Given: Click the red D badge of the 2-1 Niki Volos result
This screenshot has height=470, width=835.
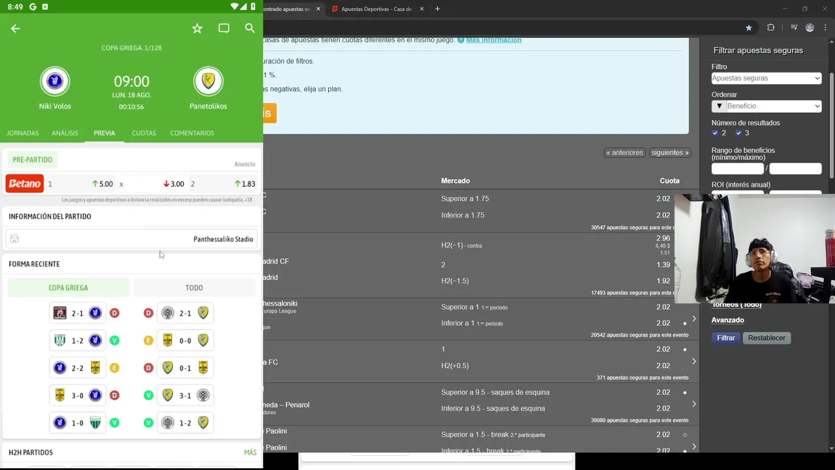Looking at the screenshot, I should [114, 313].
